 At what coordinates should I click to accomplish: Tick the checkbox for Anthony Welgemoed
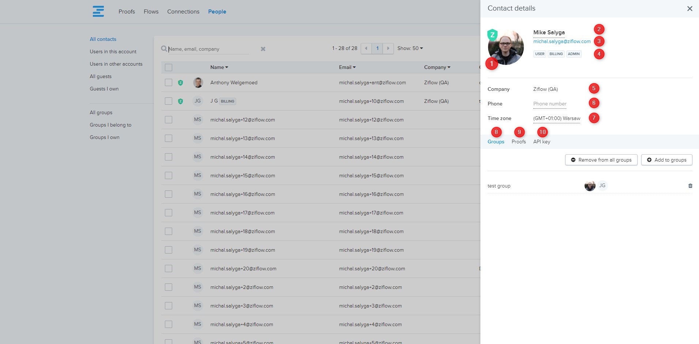click(x=169, y=82)
